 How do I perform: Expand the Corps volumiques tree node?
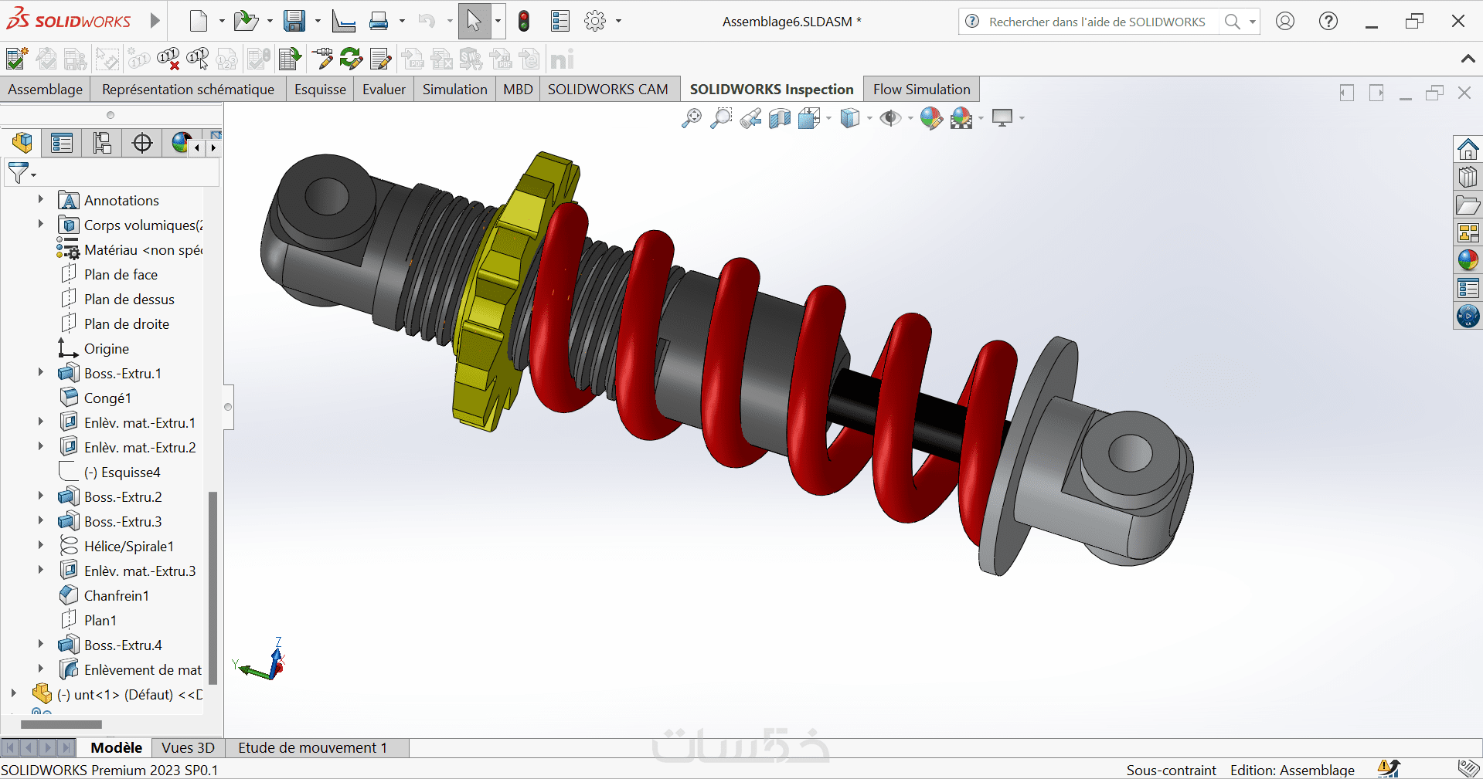click(x=41, y=225)
